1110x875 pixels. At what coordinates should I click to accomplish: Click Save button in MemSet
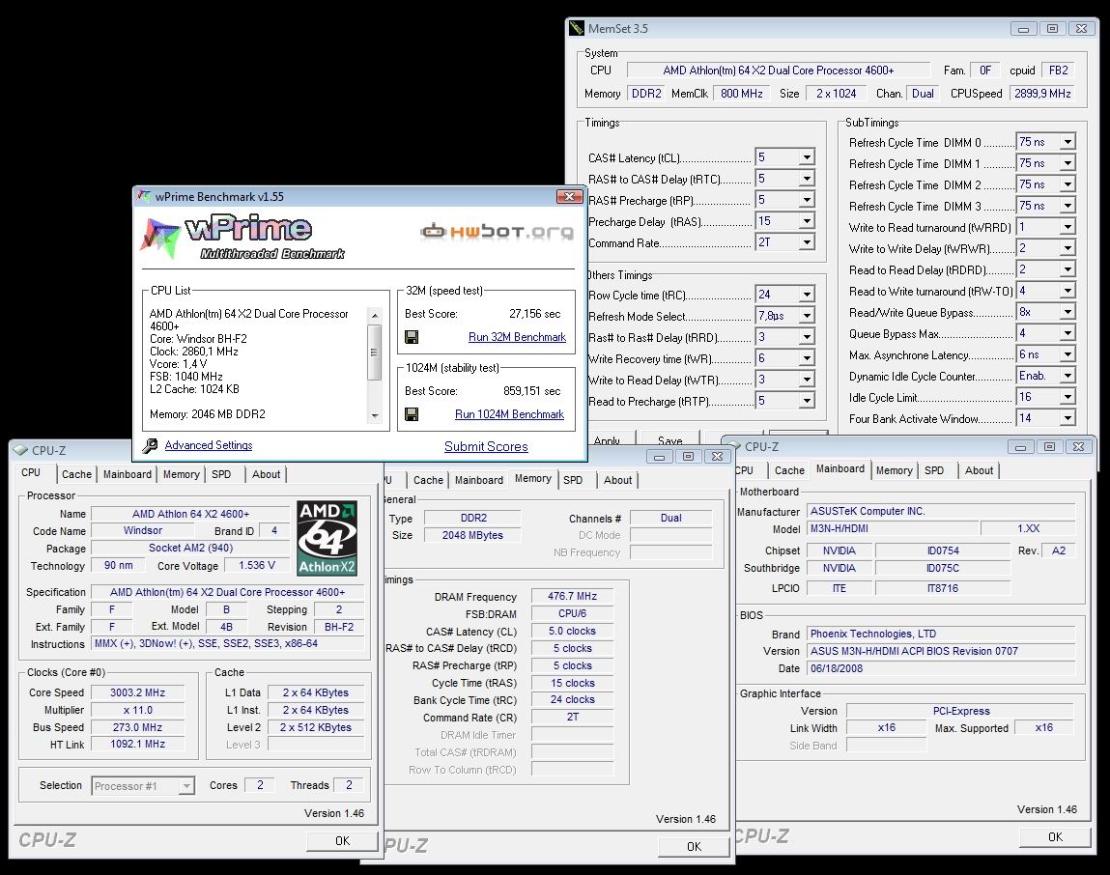(x=670, y=438)
